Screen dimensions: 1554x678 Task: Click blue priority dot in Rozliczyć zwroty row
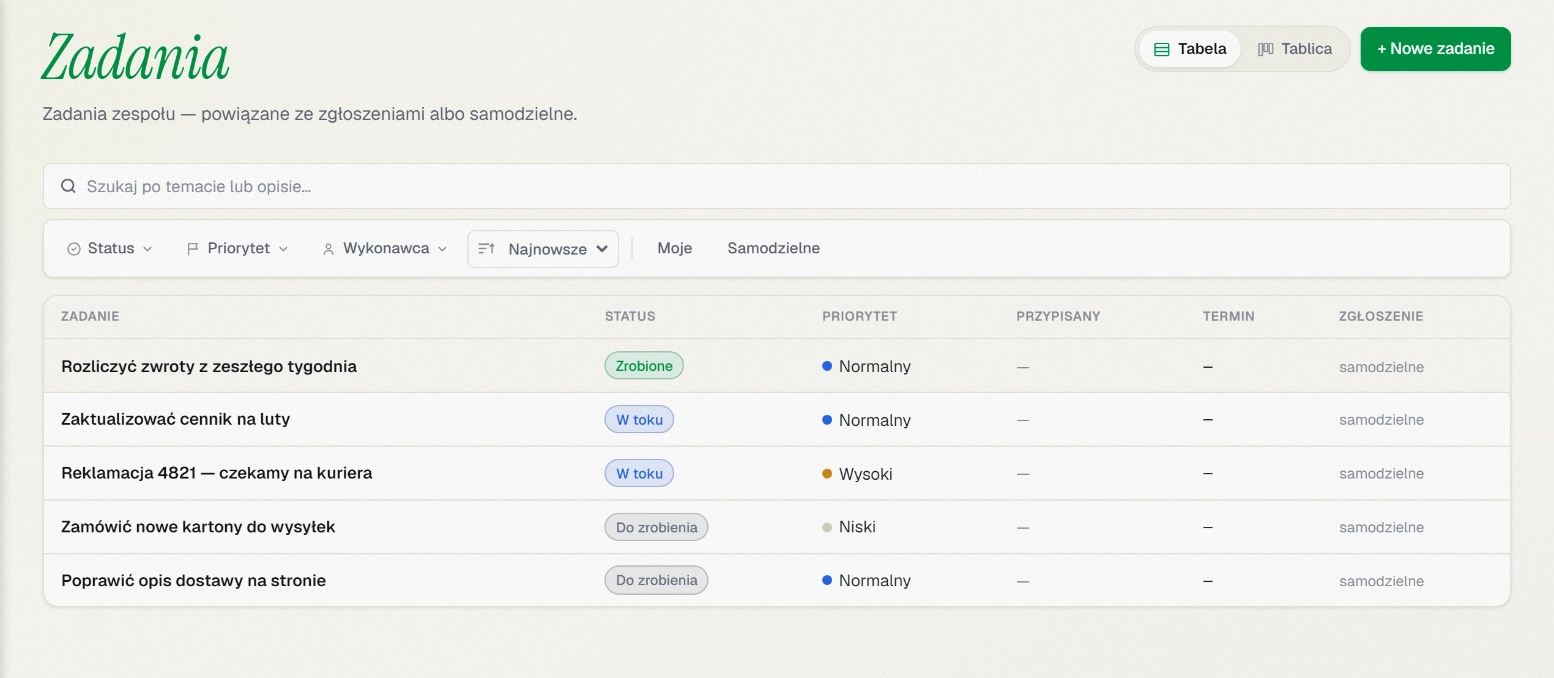827,366
